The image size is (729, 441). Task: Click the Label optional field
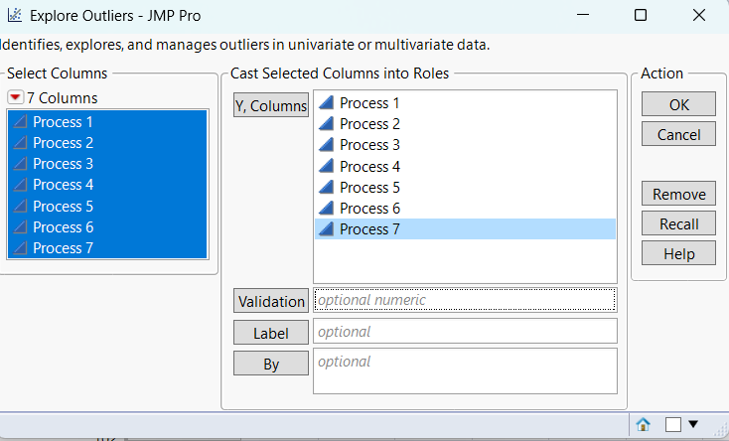click(465, 332)
